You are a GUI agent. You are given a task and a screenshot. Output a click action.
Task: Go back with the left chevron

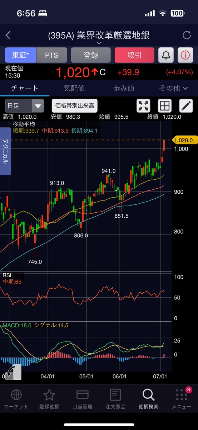8,35
